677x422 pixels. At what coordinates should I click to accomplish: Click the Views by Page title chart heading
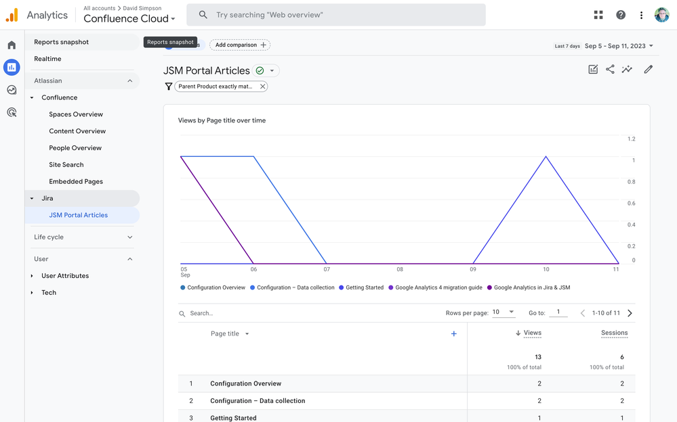coord(222,120)
